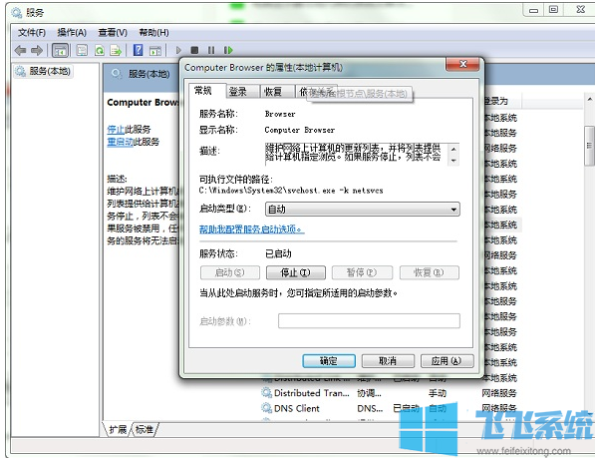
Task: Toggle the show/hide console tree icon
Action: [60, 50]
